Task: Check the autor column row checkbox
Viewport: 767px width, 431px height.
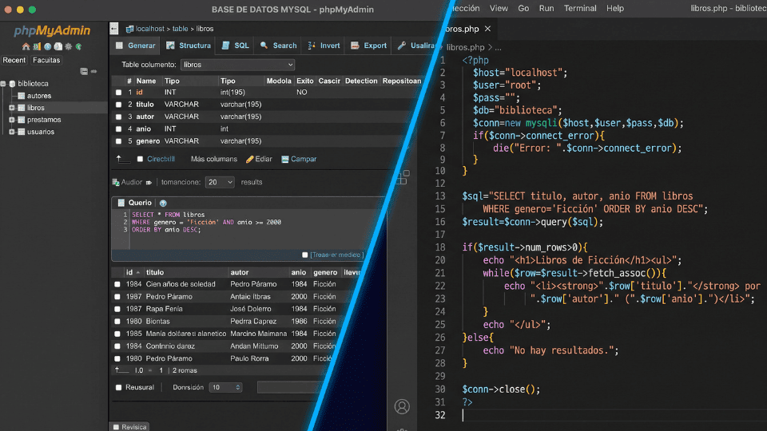Action: [118, 117]
